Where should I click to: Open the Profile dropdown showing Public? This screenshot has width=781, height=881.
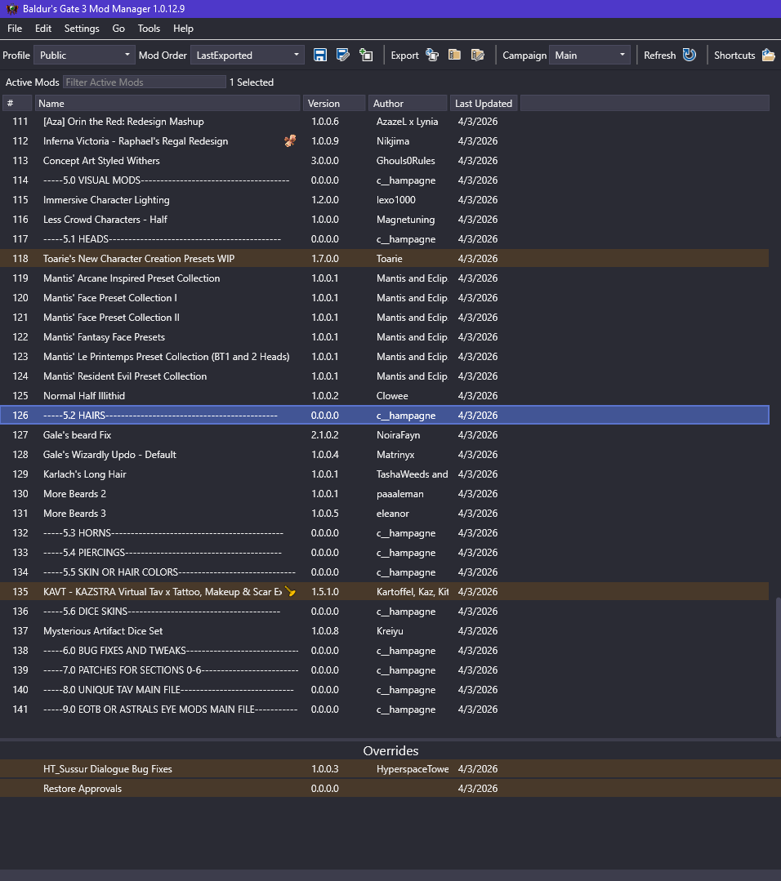[84, 55]
